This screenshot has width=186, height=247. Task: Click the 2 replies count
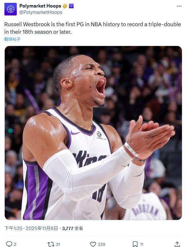point(15,244)
